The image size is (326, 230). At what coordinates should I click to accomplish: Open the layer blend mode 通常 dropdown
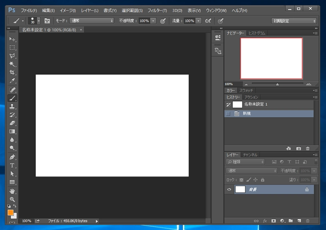(252, 171)
